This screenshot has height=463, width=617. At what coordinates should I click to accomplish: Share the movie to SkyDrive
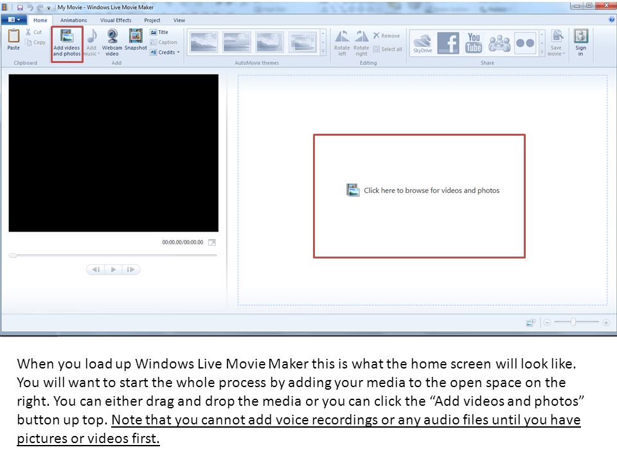(423, 43)
